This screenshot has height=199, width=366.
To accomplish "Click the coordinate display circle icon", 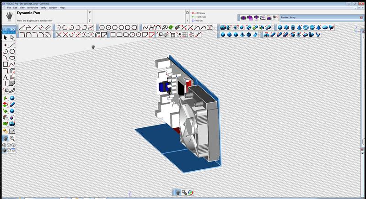I will (188, 13).
